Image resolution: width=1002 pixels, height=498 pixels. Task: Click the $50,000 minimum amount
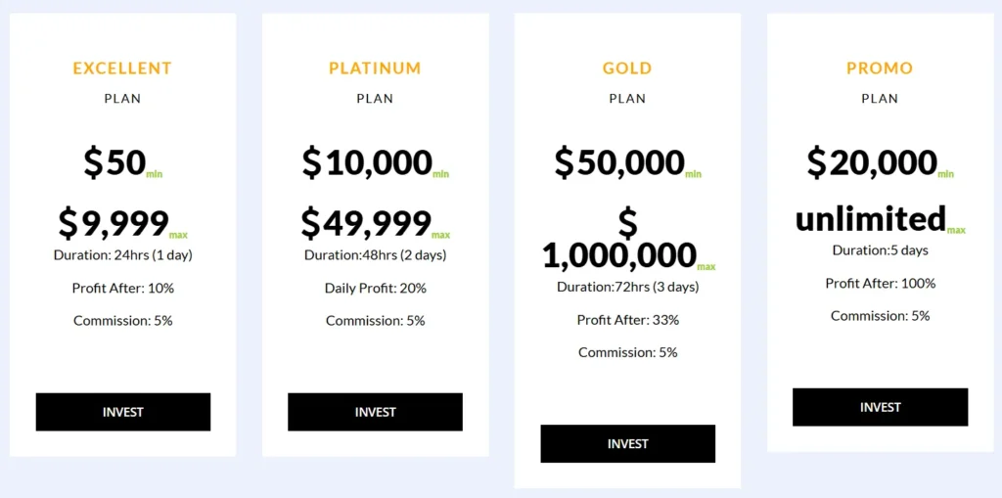click(619, 162)
